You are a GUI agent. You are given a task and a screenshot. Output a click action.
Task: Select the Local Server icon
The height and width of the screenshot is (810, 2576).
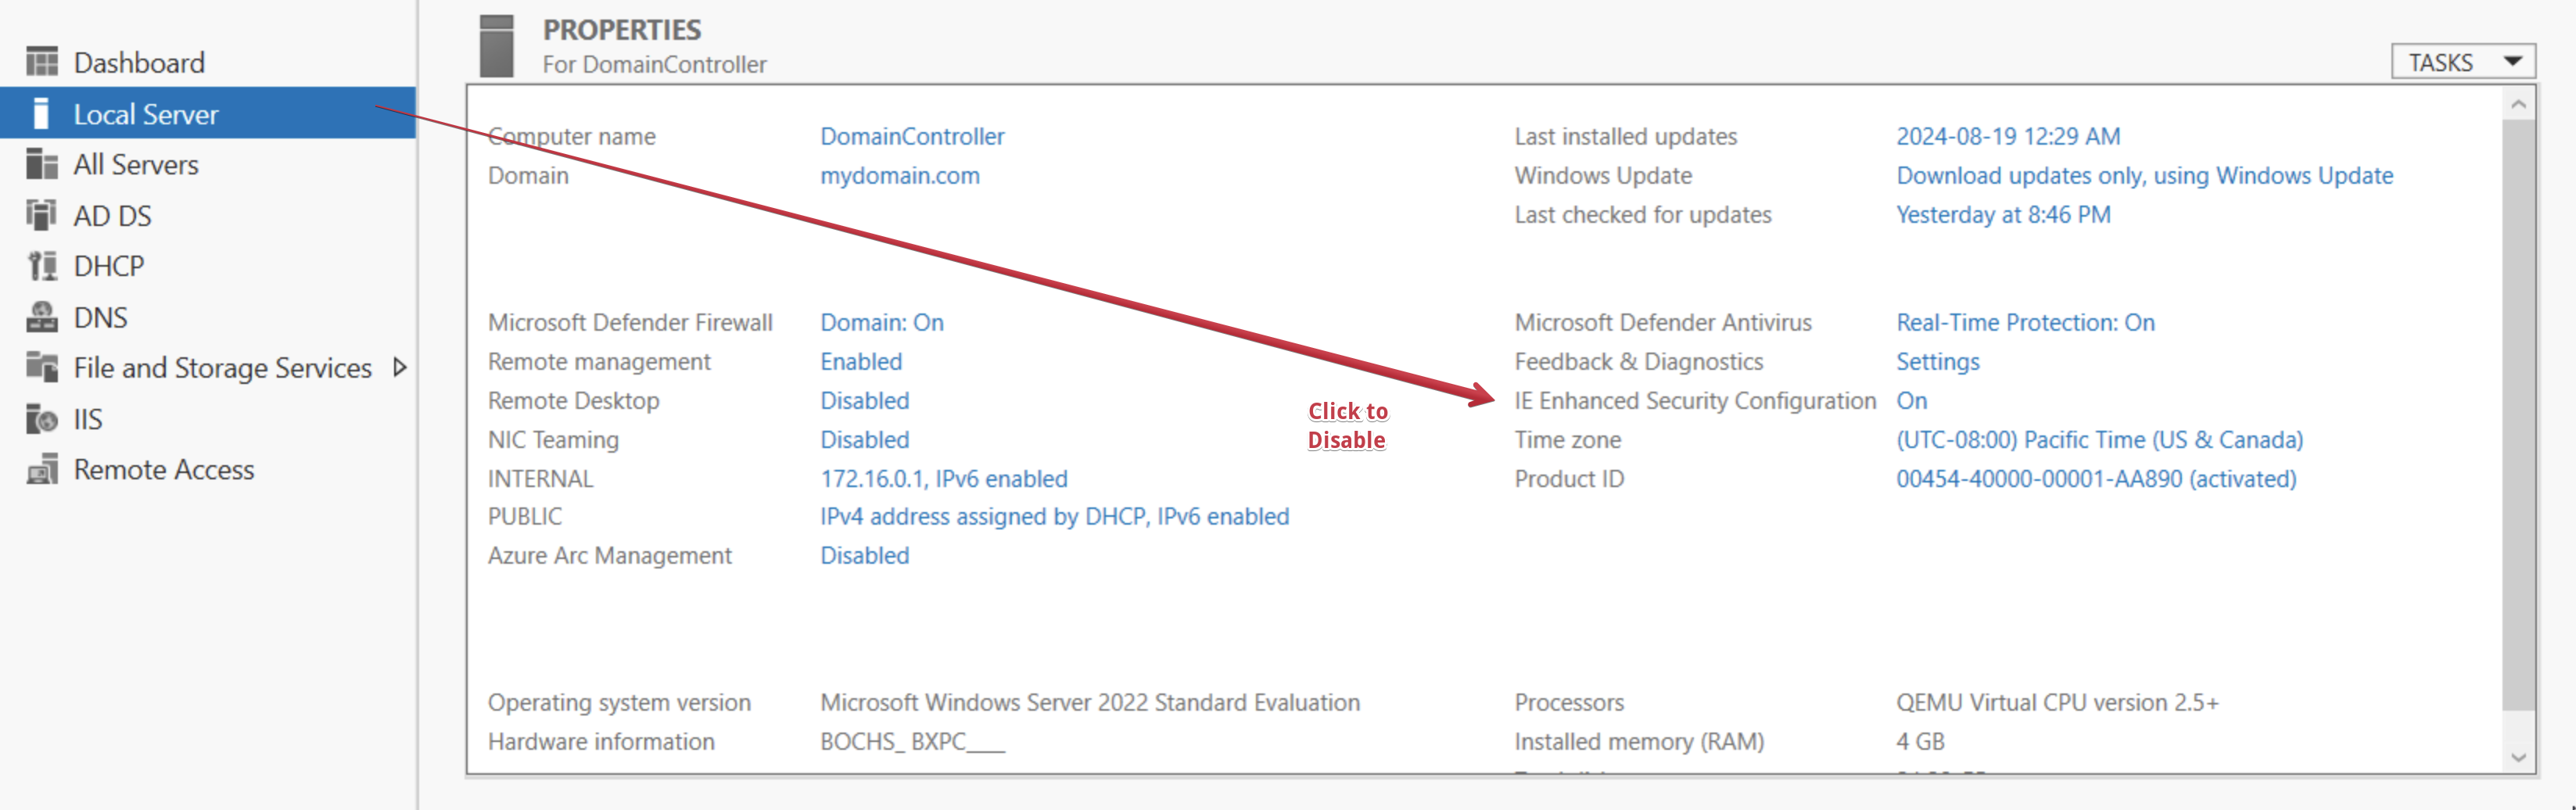tap(42, 113)
